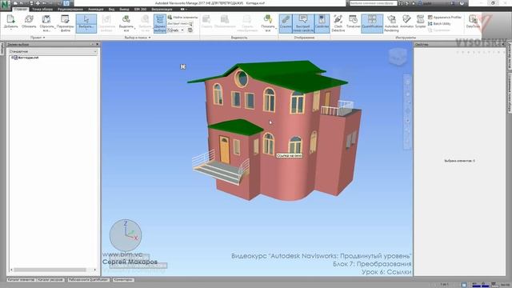Open the Наборы sets dropdown

176,30
